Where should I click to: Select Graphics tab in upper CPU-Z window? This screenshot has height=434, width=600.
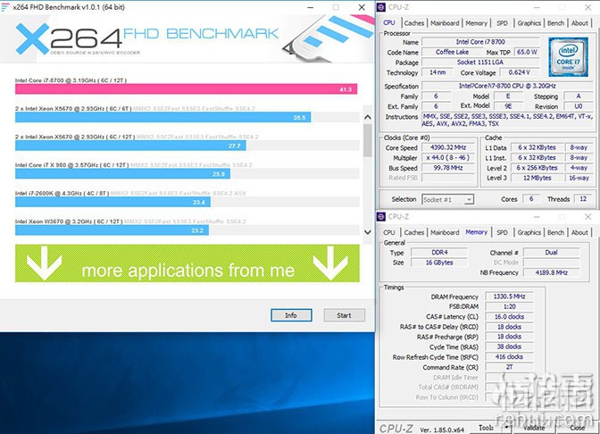(x=529, y=23)
